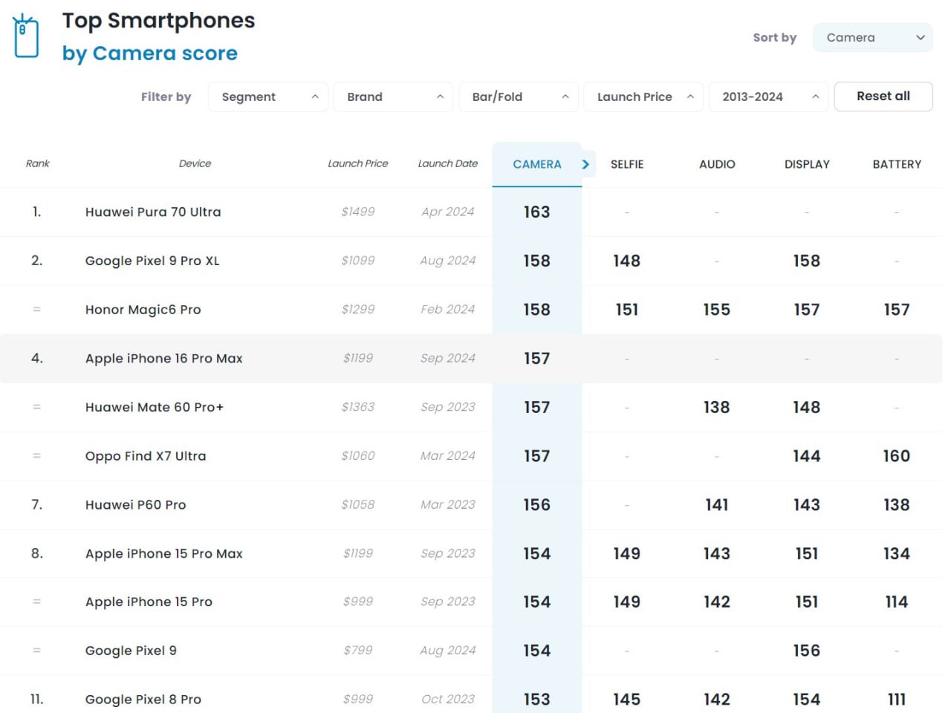Screen dimensions: 951x713
Task: Open the Google Pixel 9 row
Action: pyautogui.click(x=471, y=651)
